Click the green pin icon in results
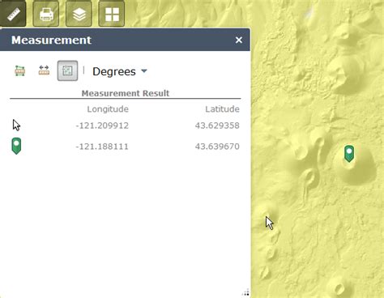The height and width of the screenshot is (298, 384). 16,146
